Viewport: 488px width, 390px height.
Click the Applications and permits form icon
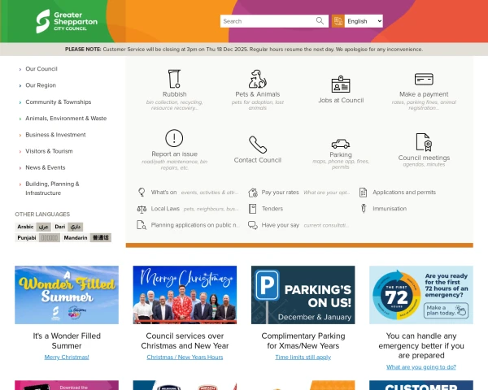point(363,193)
